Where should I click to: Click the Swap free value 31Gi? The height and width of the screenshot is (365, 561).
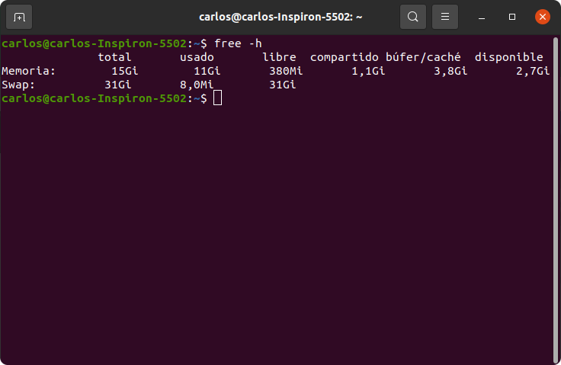tap(282, 85)
